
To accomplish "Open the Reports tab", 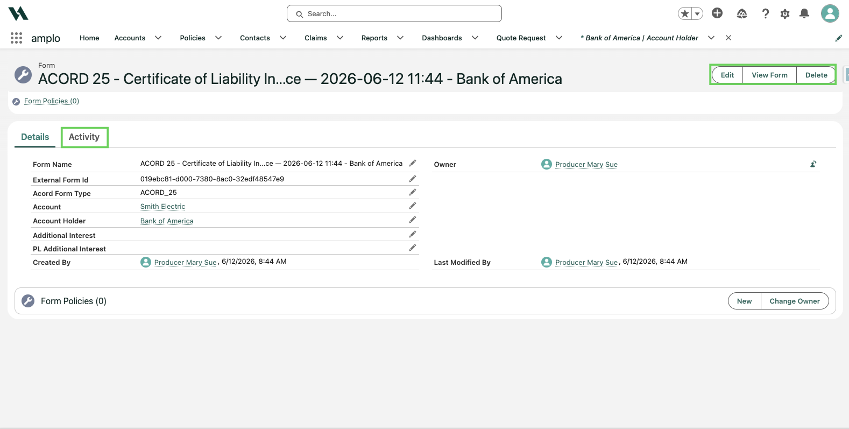I will click(374, 38).
